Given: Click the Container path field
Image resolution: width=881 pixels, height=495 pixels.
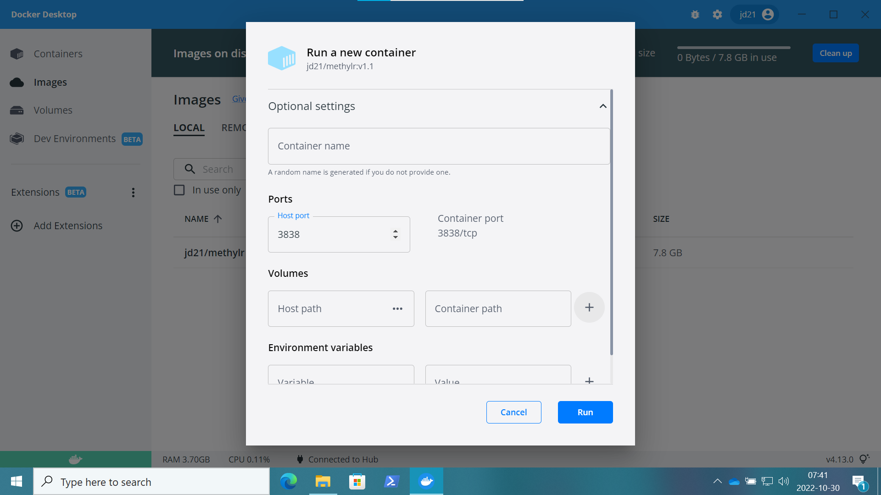Looking at the screenshot, I should click(x=498, y=309).
